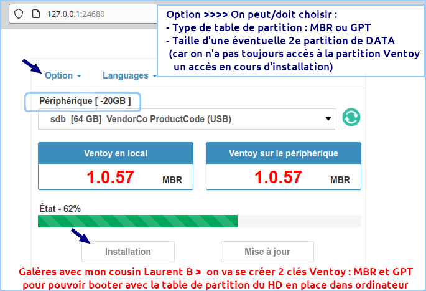This screenshot has height=291, width=426.
Task: Click MBR label under Ventoy sur le périphérique
Action: 340,180
